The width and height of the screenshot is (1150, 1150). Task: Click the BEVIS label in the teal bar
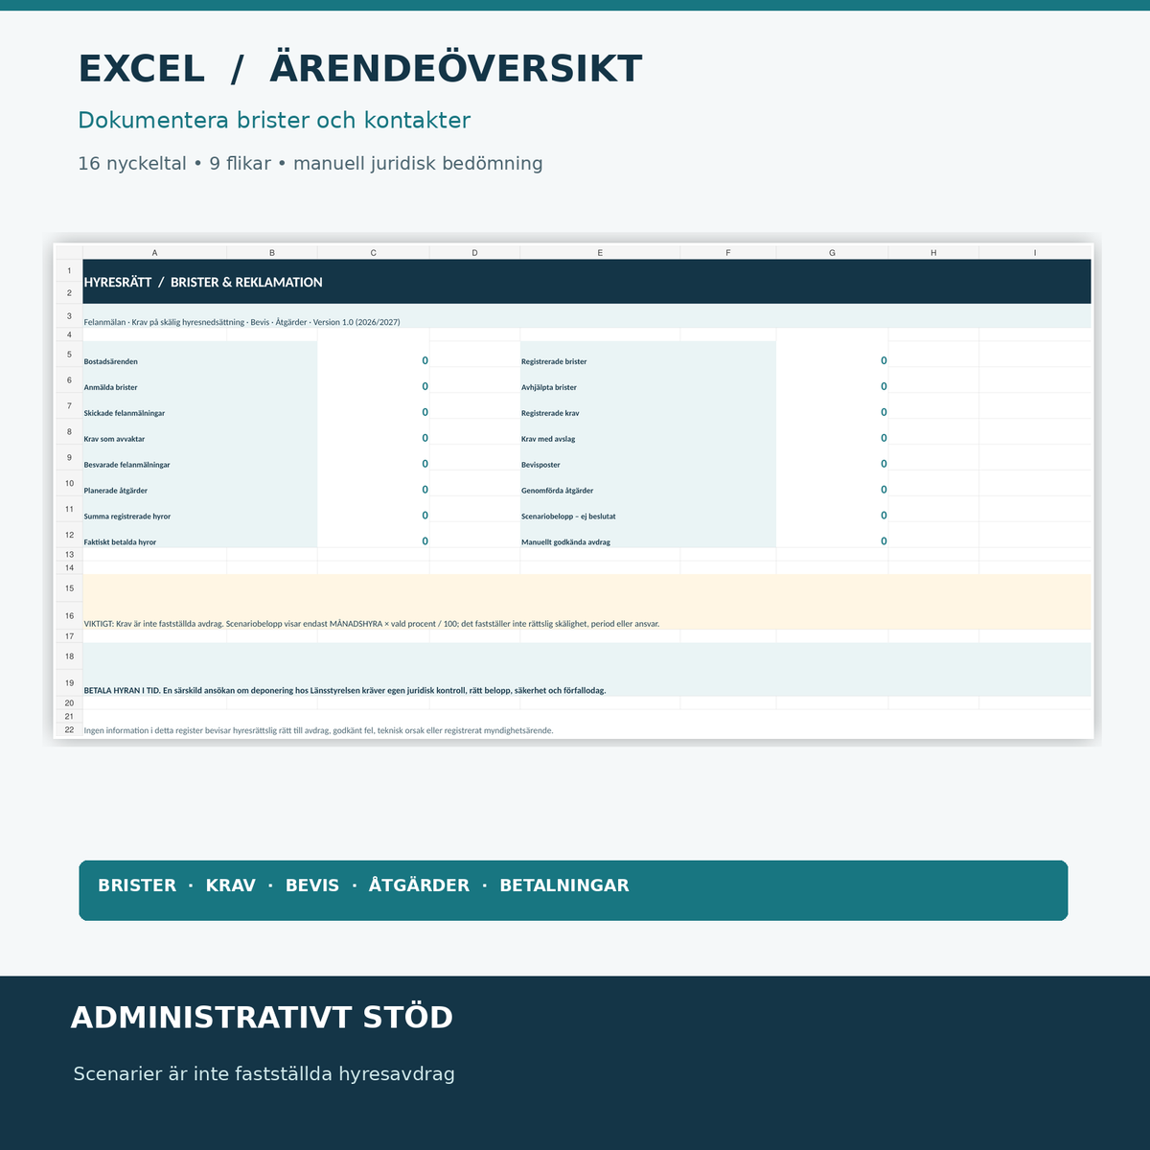click(312, 885)
